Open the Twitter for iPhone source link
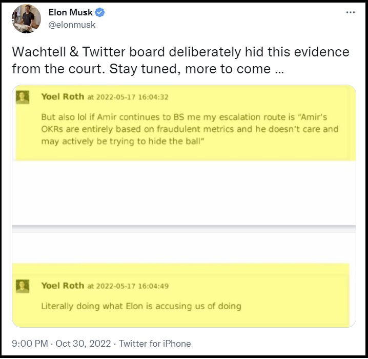 pyautogui.click(x=155, y=344)
